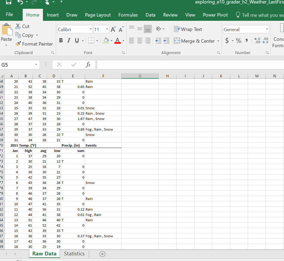Click the Percent Style icon

point(238,40)
